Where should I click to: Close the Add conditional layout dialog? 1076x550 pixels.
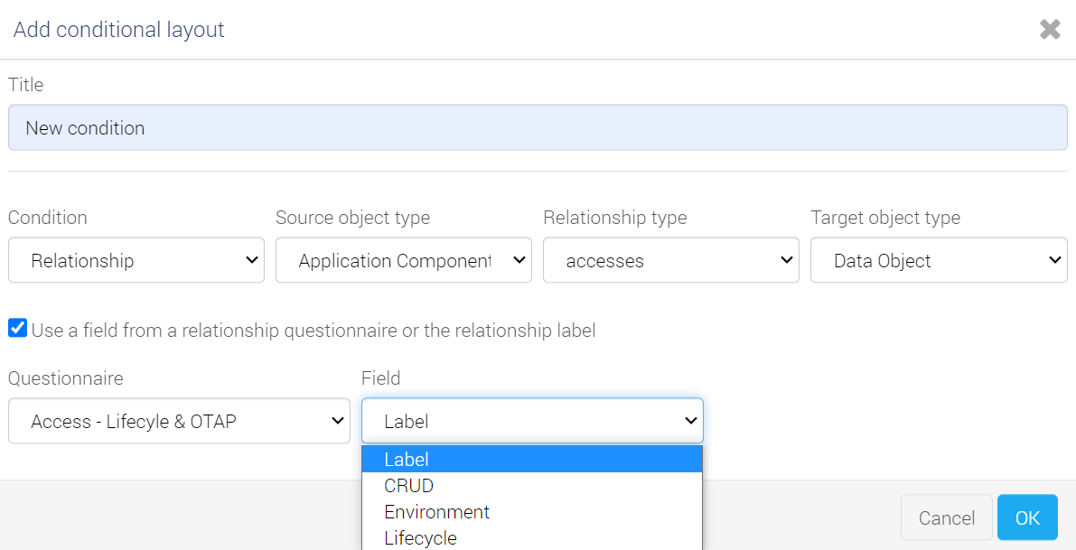click(x=1050, y=30)
